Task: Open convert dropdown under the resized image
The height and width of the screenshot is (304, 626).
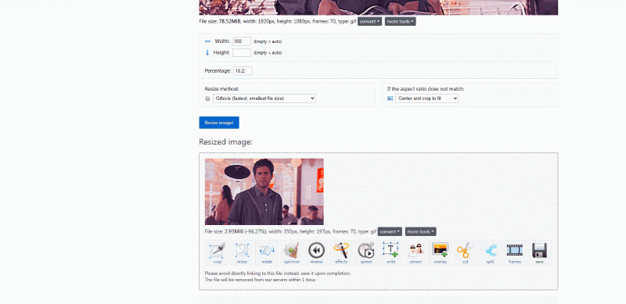Action: click(390, 232)
